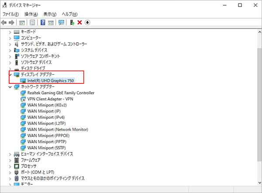Image resolution: width=262 pixels, height=193 pixels.
Task: Click the update driver icon with green arrow
Action: [x=72, y=22]
